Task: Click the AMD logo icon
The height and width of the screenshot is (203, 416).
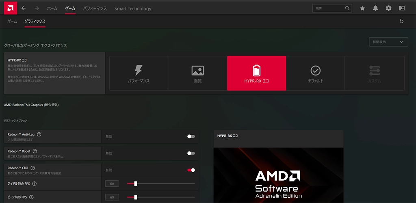Action: click(x=11, y=8)
